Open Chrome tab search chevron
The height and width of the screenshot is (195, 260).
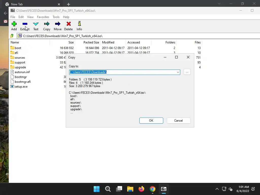click(219, 4)
